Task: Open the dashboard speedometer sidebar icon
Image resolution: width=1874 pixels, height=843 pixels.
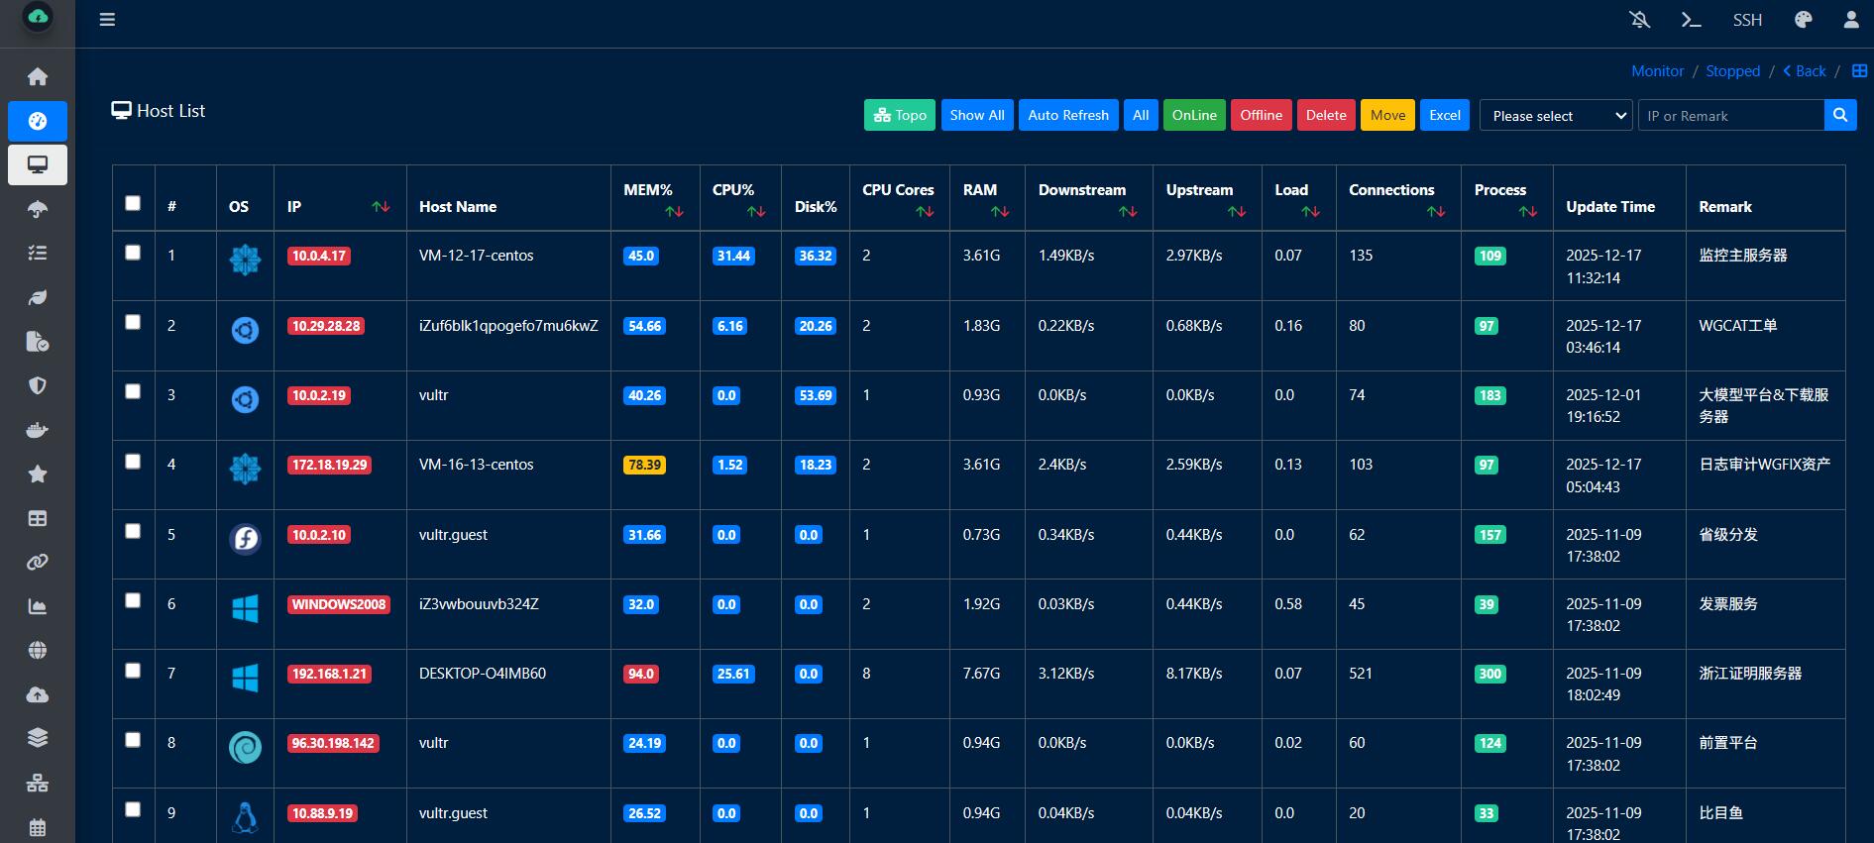Action: [38, 121]
